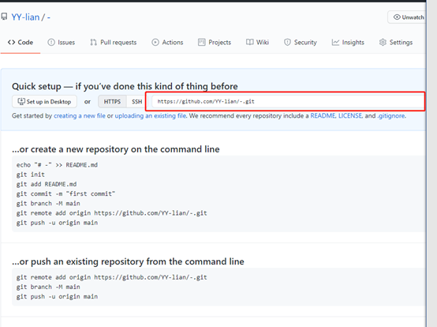Click the Issues circle icon
The width and height of the screenshot is (437, 327).
51,43
